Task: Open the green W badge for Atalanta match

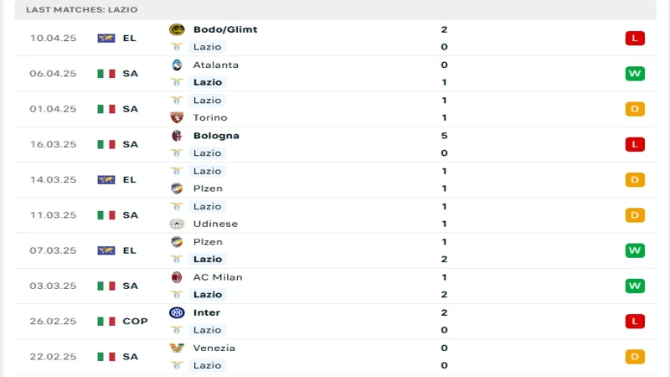Action: (635, 74)
